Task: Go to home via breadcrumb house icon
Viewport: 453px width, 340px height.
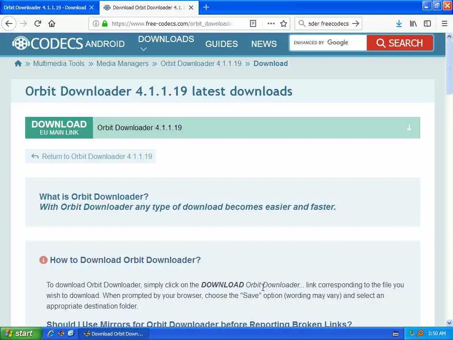Action: [x=18, y=64]
